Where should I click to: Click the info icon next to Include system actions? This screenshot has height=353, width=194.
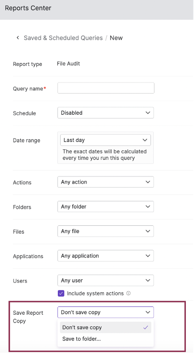[x=128, y=294]
